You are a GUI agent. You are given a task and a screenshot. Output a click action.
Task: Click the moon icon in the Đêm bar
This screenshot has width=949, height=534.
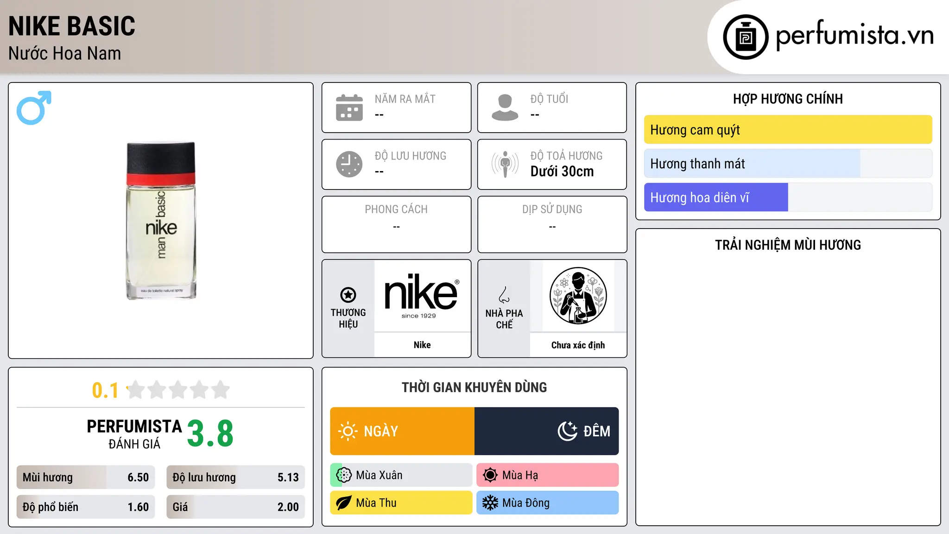point(567,431)
